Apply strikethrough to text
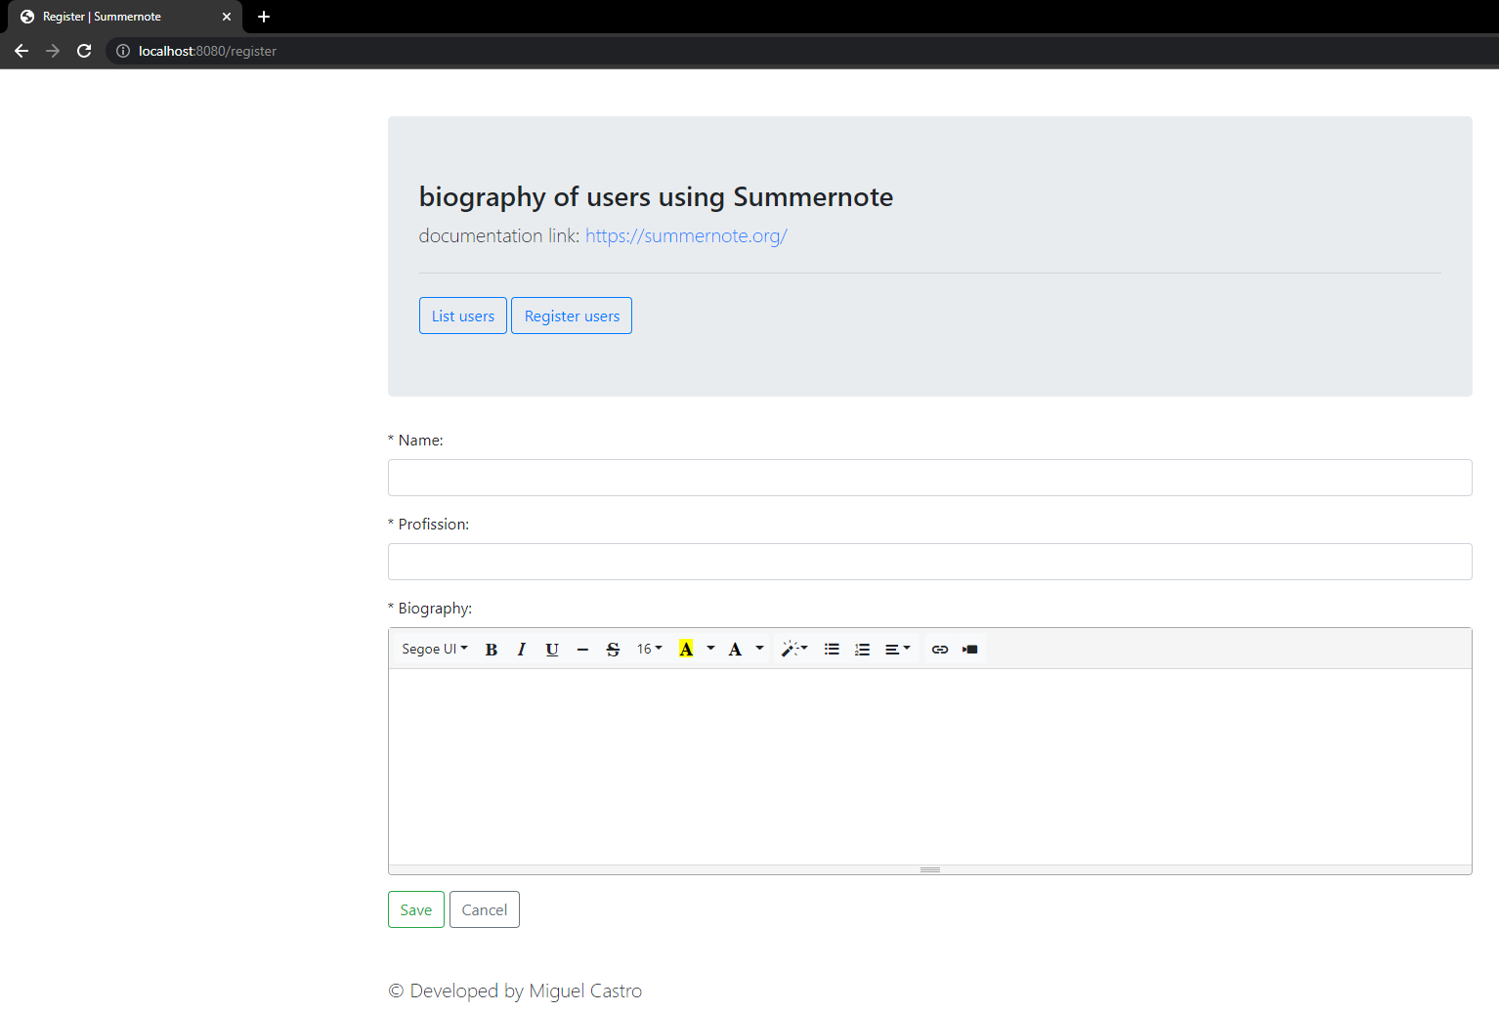Screen dimensions: 1499x1012 (x=613, y=649)
